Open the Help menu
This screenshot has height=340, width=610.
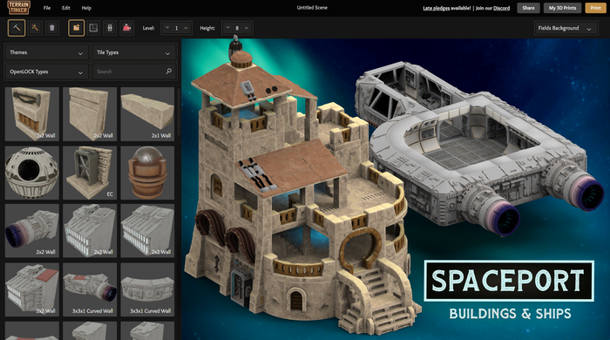[x=86, y=8]
